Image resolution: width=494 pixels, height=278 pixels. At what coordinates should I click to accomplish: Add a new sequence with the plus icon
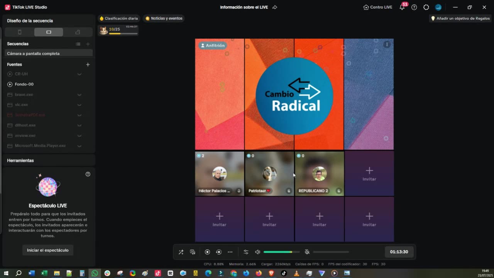click(88, 44)
